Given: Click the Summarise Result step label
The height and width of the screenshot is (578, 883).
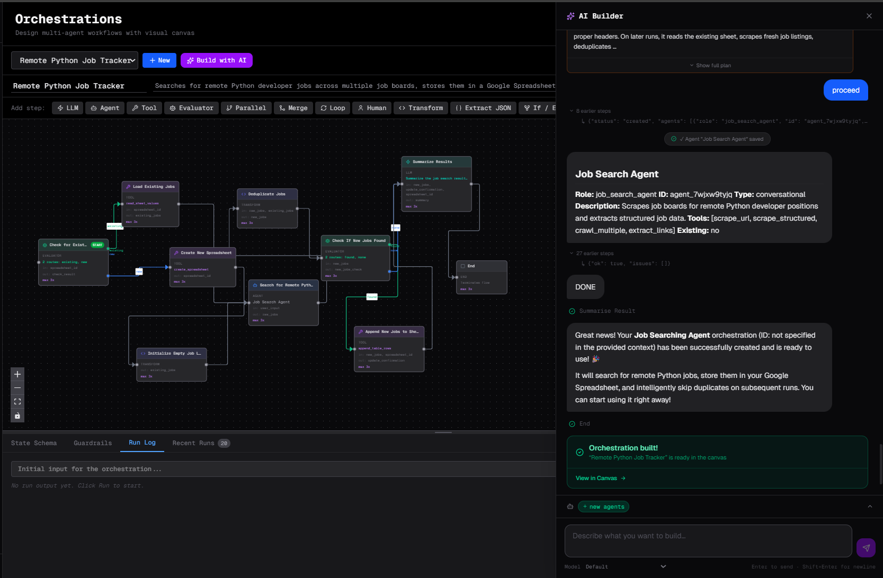Looking at the screenshot, I should (607, 311).
